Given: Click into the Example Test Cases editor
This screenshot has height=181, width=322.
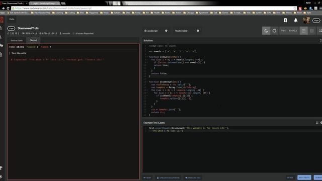Looking at the screenshot, I should [232, 149].
